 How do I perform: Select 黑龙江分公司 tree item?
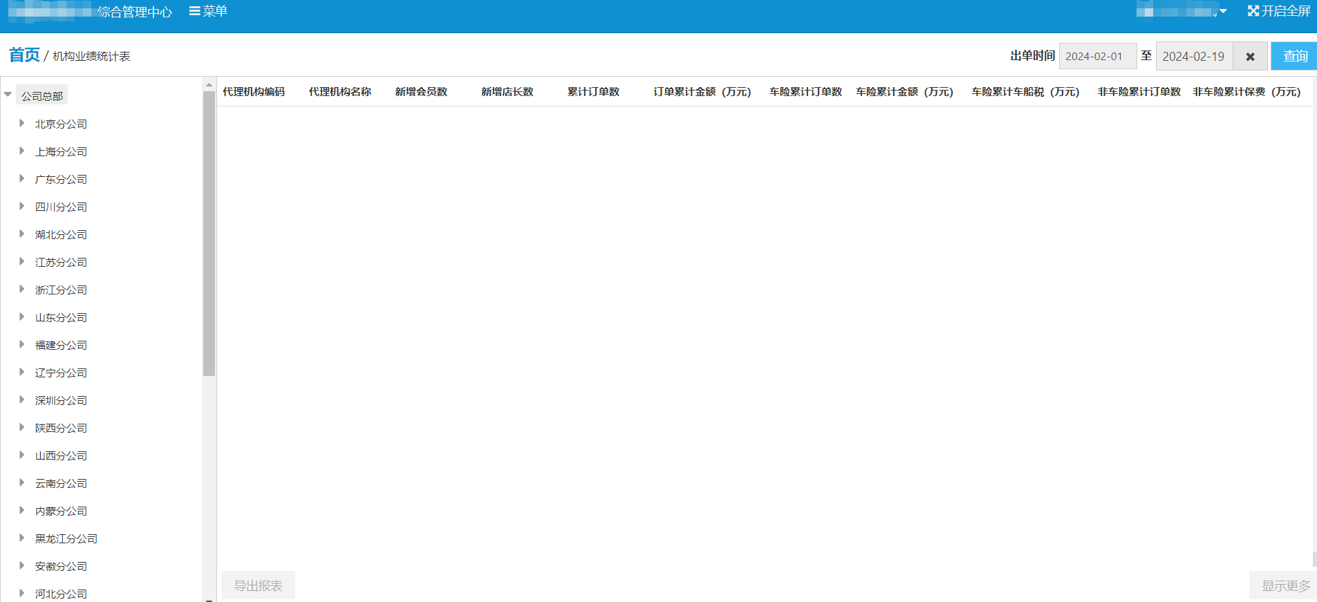tap(66, 538)
